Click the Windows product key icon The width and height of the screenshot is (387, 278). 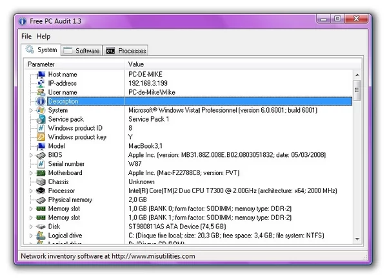[x=41, y=137]
